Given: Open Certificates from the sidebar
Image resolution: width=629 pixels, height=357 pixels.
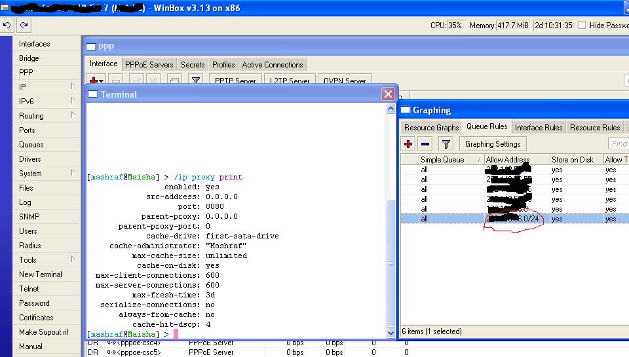Looking at the screenshot, I should pyautogui.click(x=36, y=318).
